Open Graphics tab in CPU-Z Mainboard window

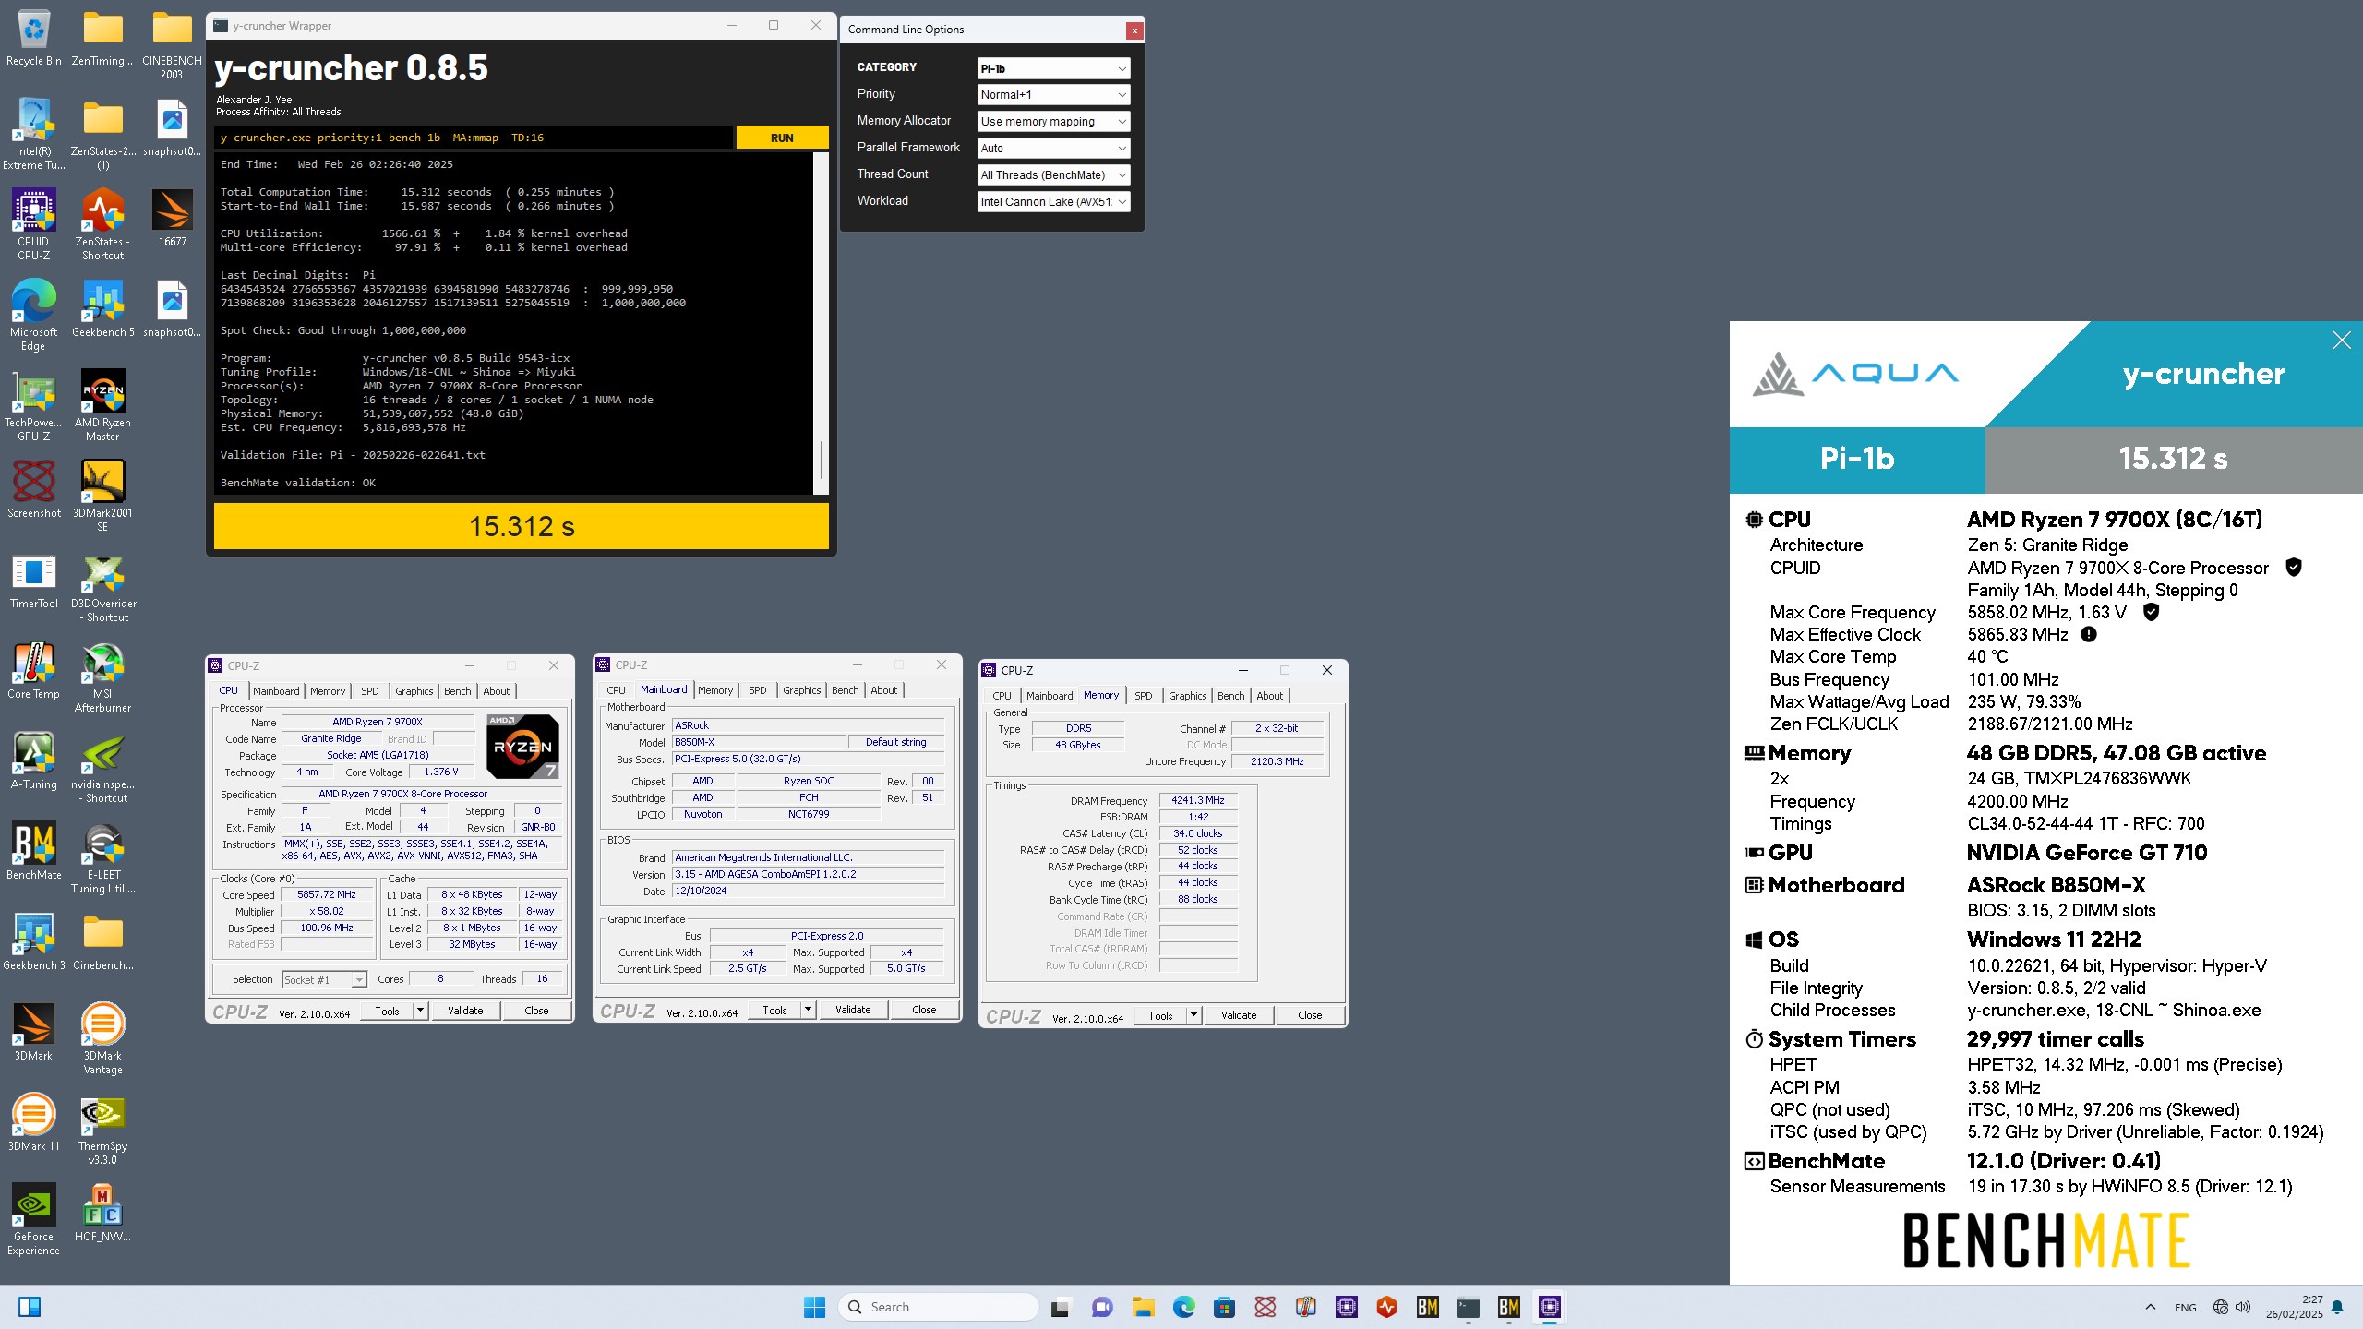pyautogui.click(x=802, y=690)
